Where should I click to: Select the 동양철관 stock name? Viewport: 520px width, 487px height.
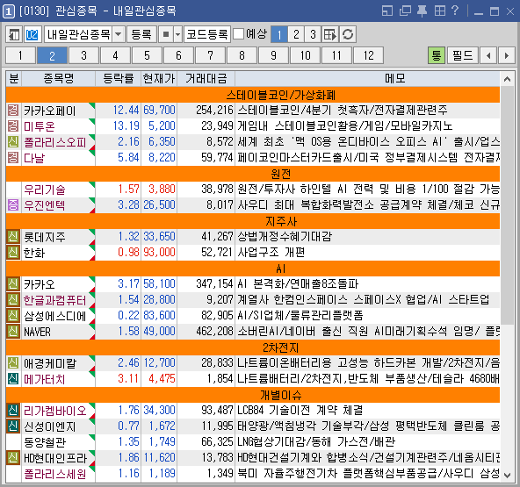click(x=45, y=442)
